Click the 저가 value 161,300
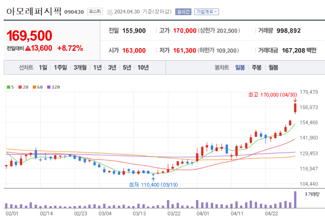This screenshot has height=224, width=325. pos(184,50)
